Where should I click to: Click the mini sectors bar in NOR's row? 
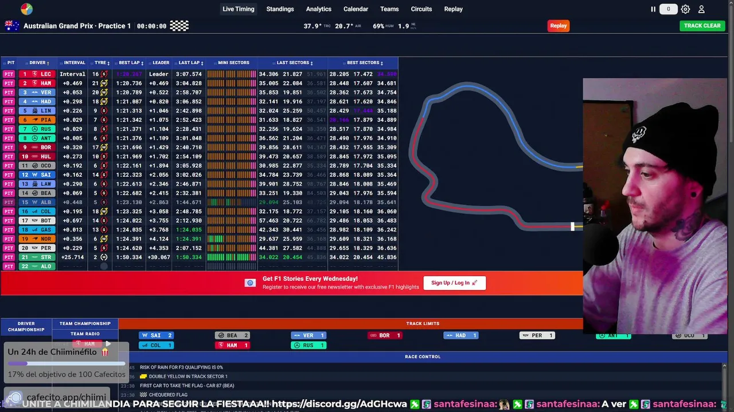pos(232,239)
